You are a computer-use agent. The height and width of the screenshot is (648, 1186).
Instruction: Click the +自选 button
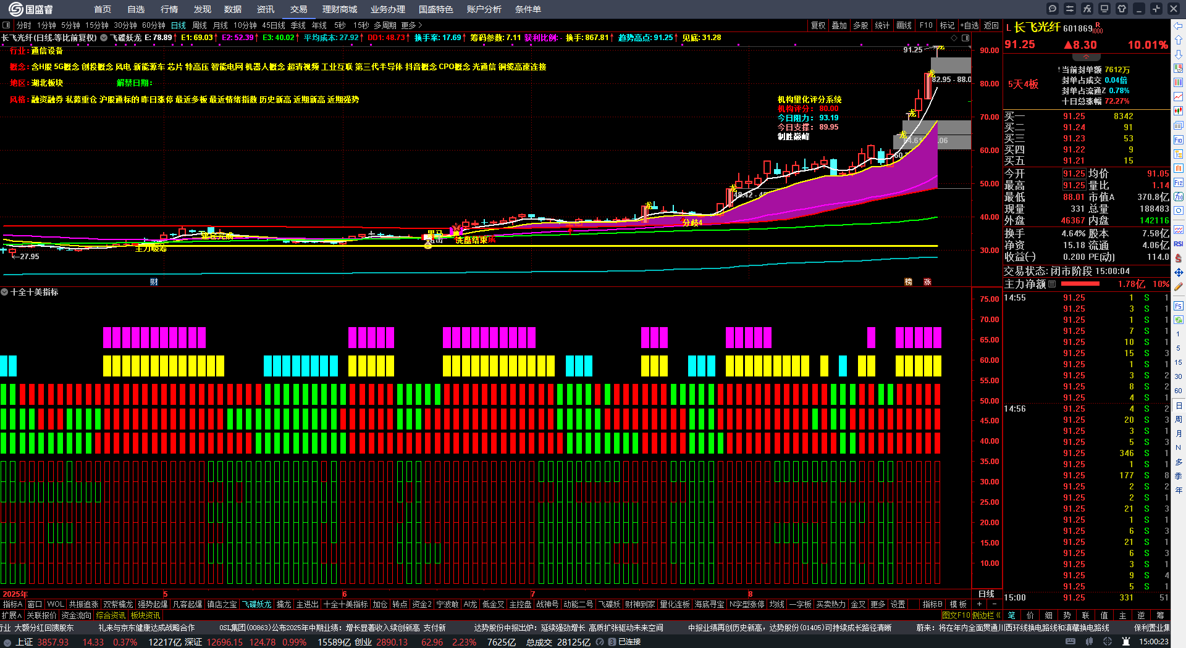[x=969, y=25]
